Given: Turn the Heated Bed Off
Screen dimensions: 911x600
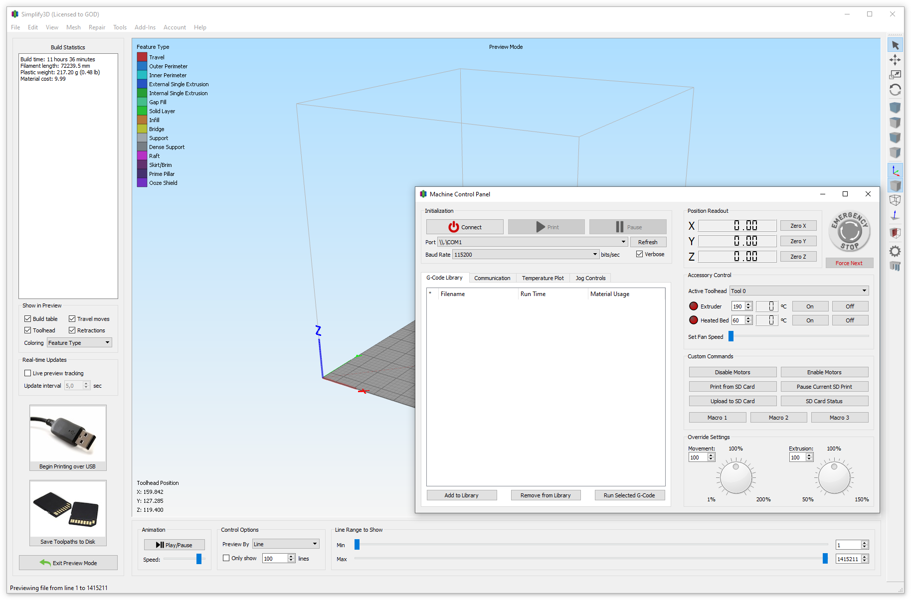Looking at the screenshot, I should click(850, 320).
